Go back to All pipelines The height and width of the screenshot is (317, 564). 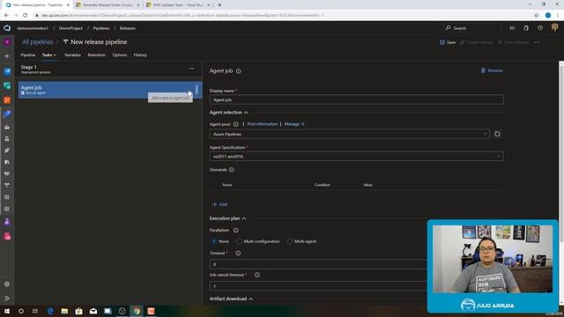(x=37, y=42)
